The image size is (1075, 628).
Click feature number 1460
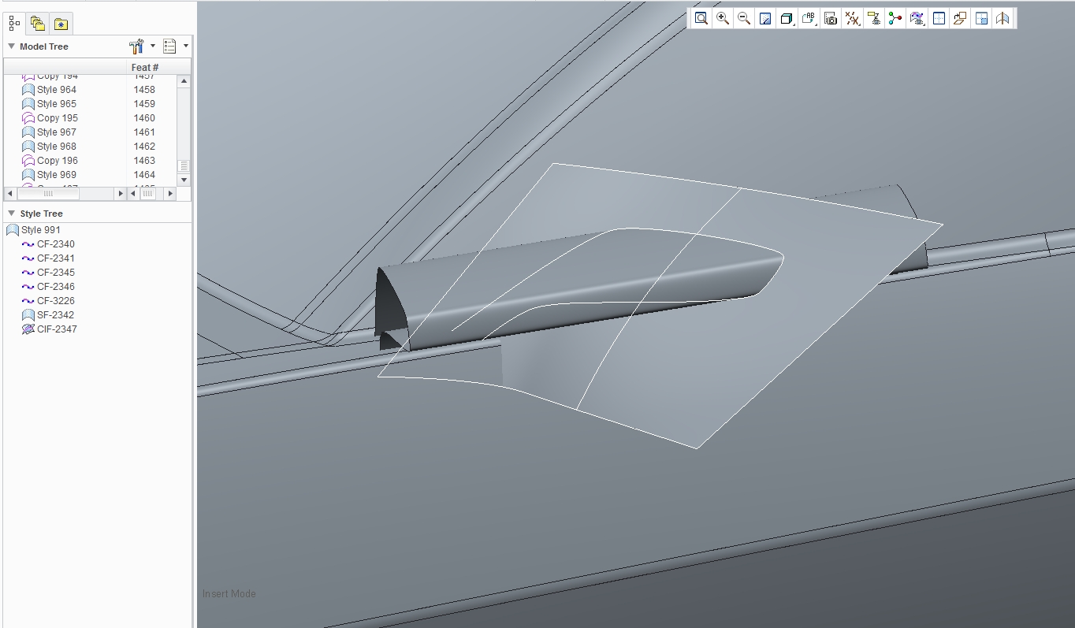click(x=144, y=118)
